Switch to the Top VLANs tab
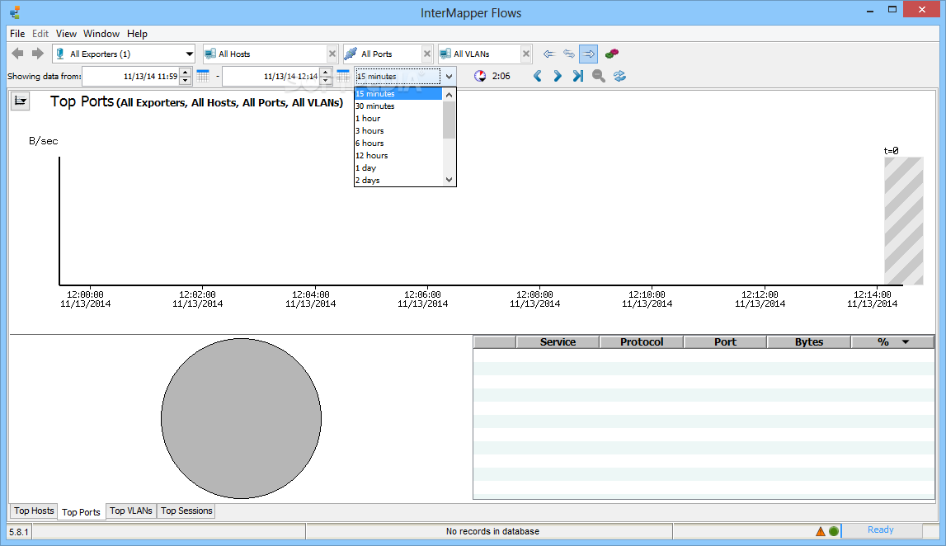Viewport: 946px width, 546px height. (x=131, y=511)
